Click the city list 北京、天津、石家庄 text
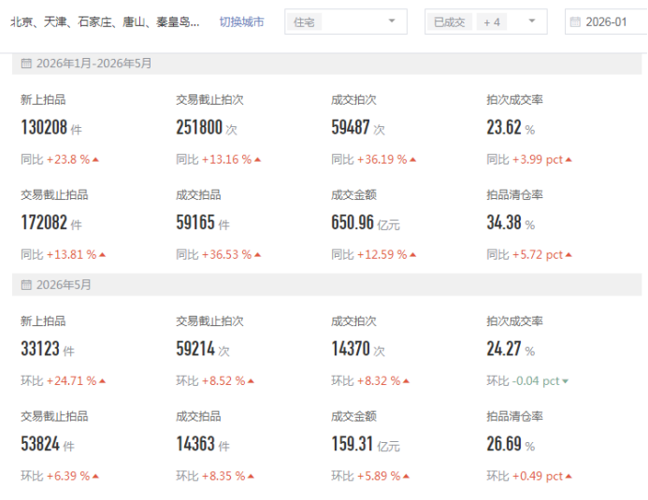 (x=105, y=21)
